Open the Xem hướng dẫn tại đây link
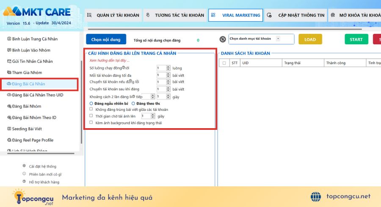Screen dimensions: 381x207 (x=109, y=60)
